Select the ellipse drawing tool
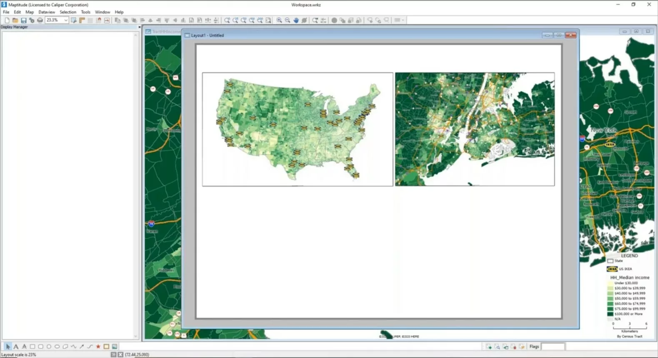The image size is (658, 358). 57,346
